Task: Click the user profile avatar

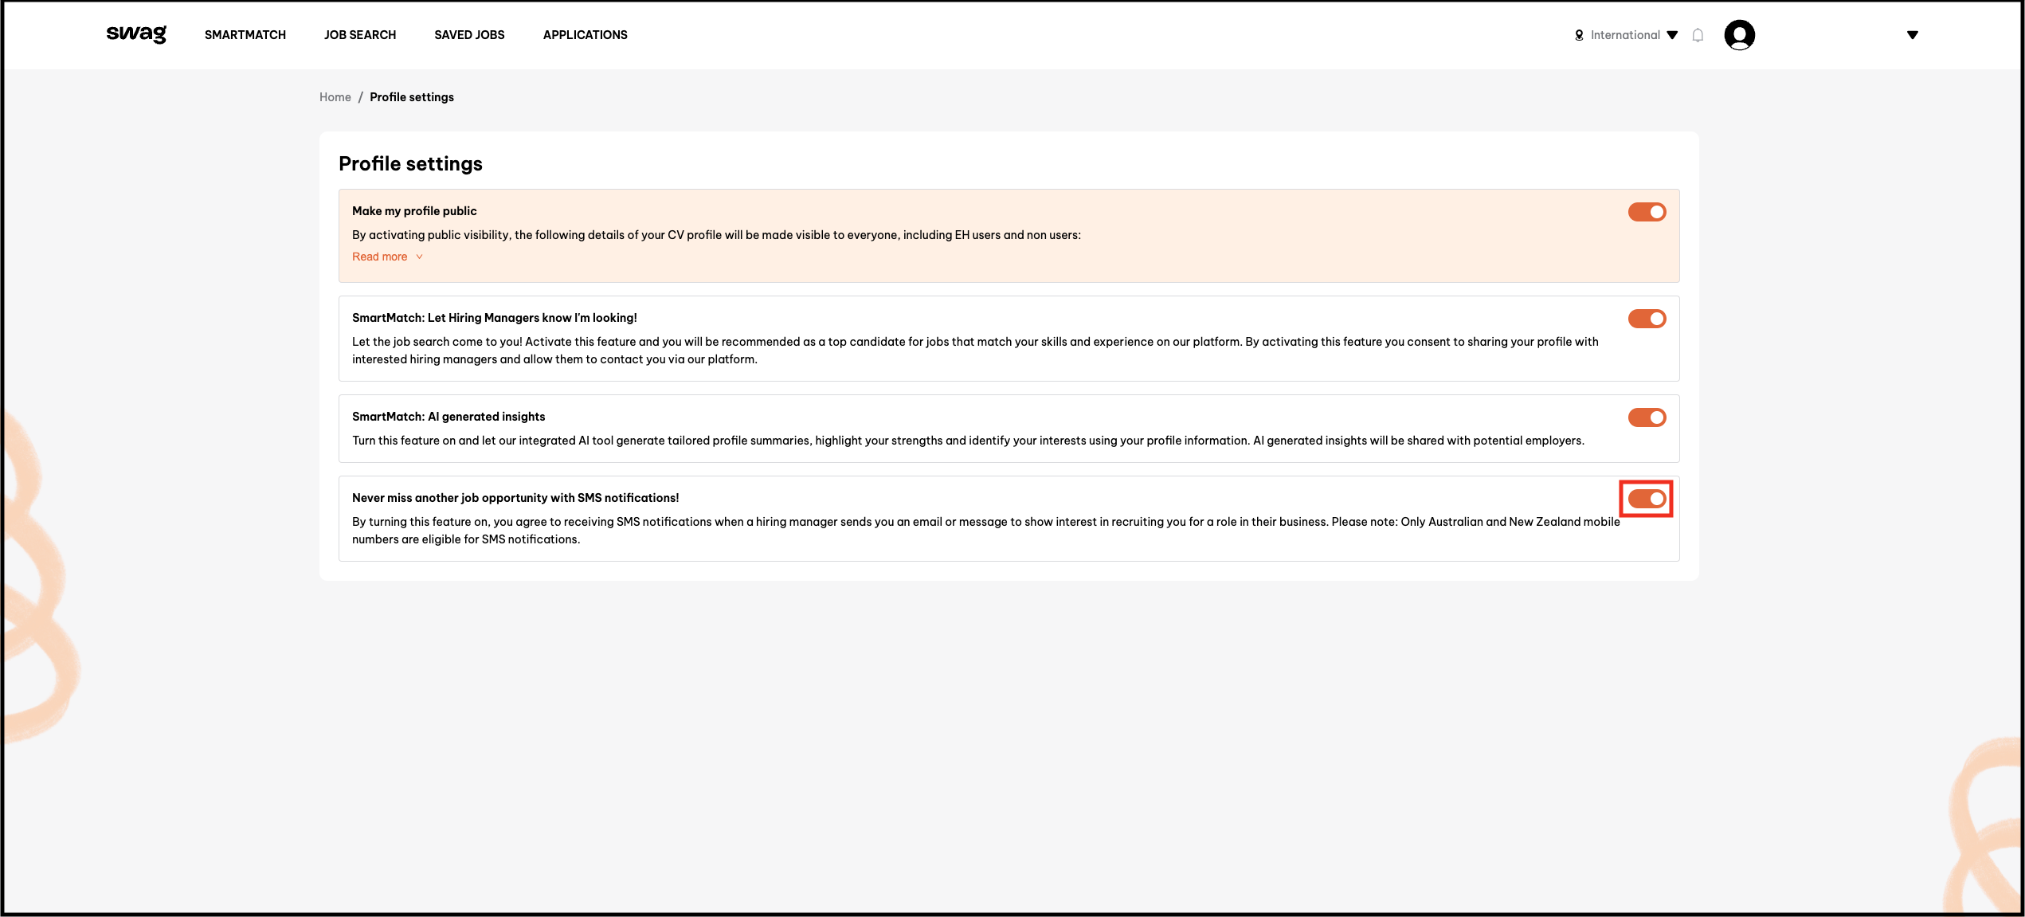Action: [x=1739, y=35]
